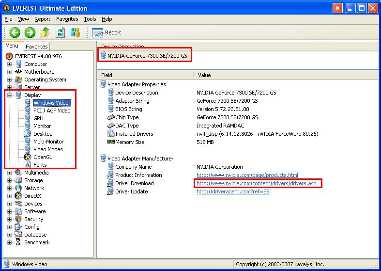Expand the Computer tree node
381x271 pixels.
click(9, 64)
